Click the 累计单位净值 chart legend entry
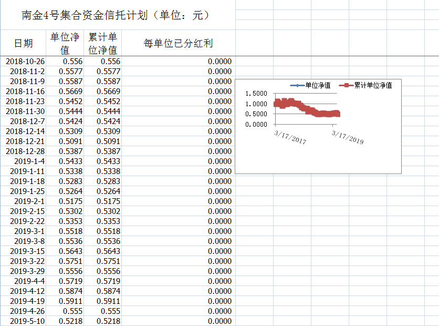This screenshot has height=326, width=439. pos(365,86)
